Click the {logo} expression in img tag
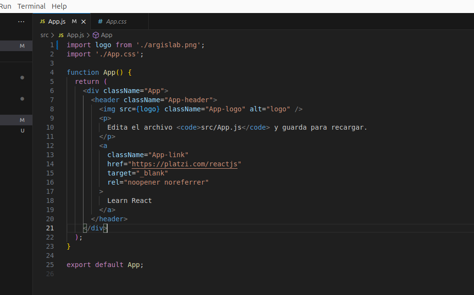Viewport: 474px width, 295px height. tap(148, 109)
